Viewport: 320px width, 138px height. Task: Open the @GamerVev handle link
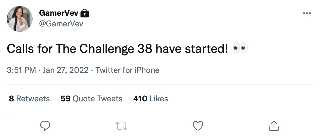[x=61, y=24]
